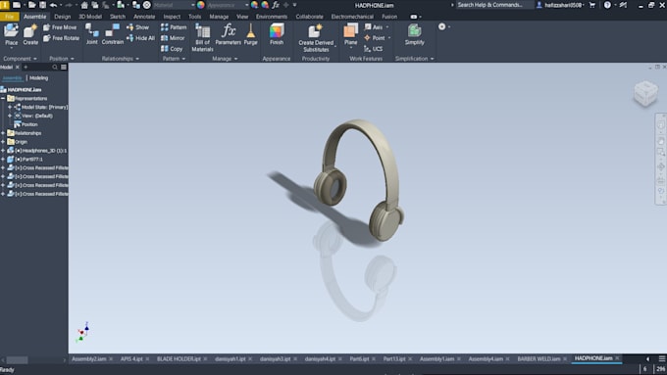The height and width of the screenshot is (375, 667).
Task: Close the BLADE HOLDER.ipt document tab
Action: (205, 359)
